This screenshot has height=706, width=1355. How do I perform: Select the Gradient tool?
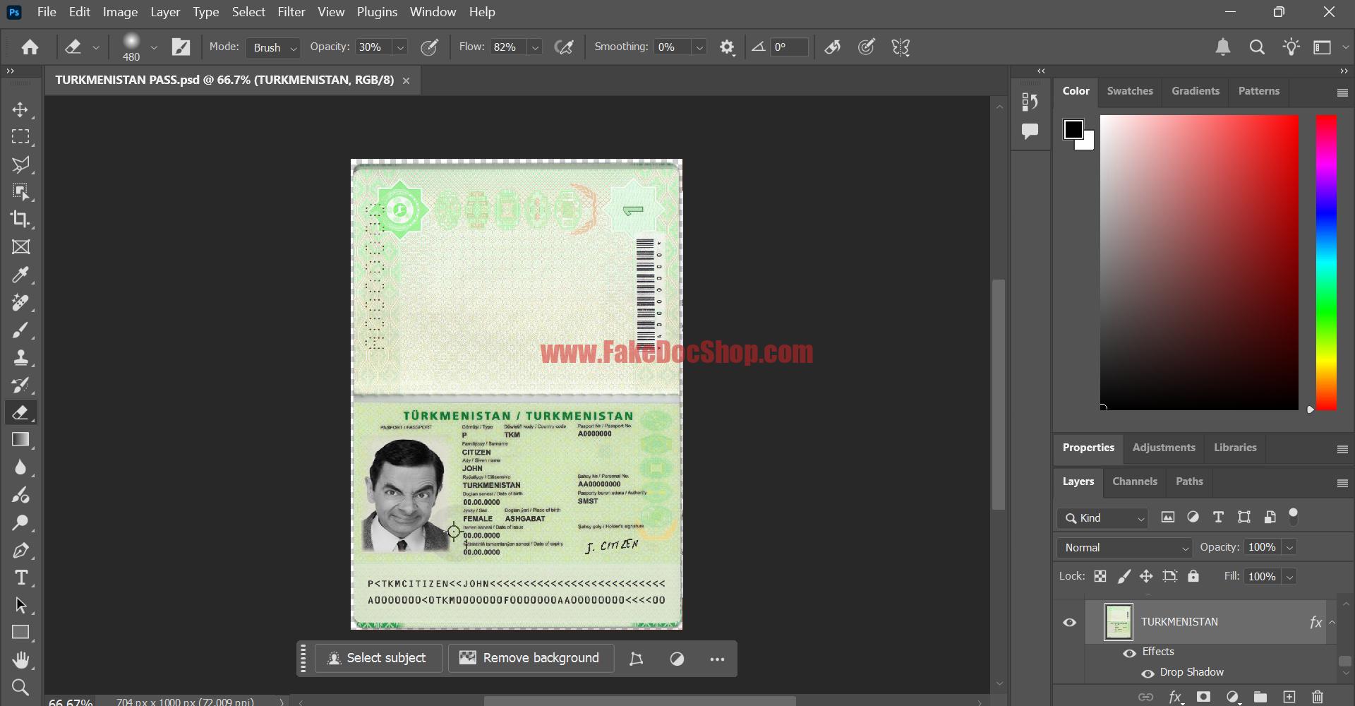tap(20, 440)
